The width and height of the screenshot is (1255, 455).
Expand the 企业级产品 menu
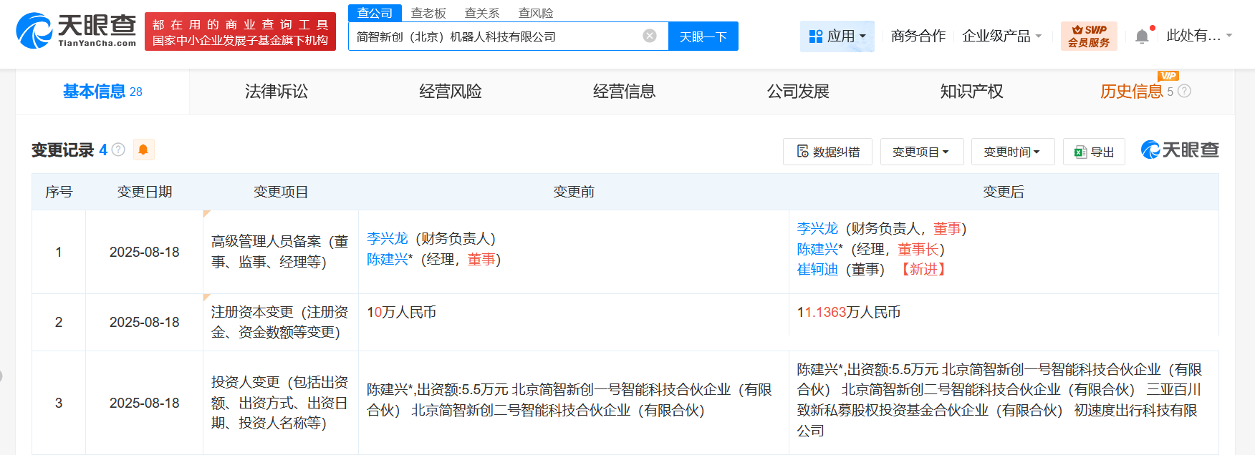pos(1001,36)
